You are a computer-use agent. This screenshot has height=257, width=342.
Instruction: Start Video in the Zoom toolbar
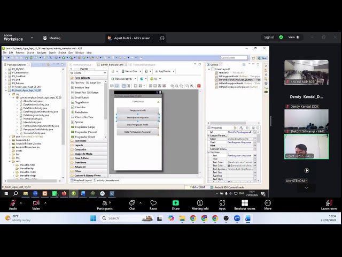pyautogui.click(x=36, y=205)
